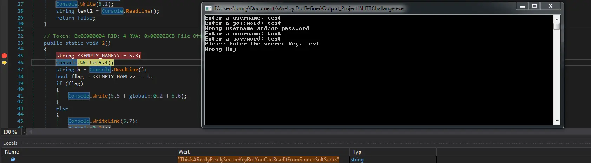Image resolution: width=591 pixels, height=163 pixels.
Task: Select the secret key string value in Locals
Action: pos(258,160)
